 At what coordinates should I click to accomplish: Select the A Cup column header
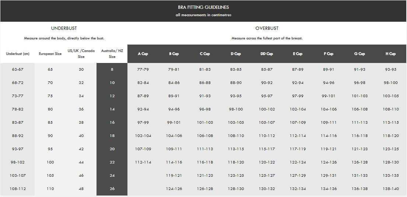pyautogui.click(x=143, y=54)
